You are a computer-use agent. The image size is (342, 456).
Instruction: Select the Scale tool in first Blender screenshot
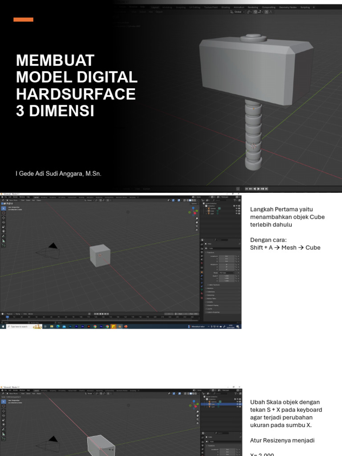[4, 227]
